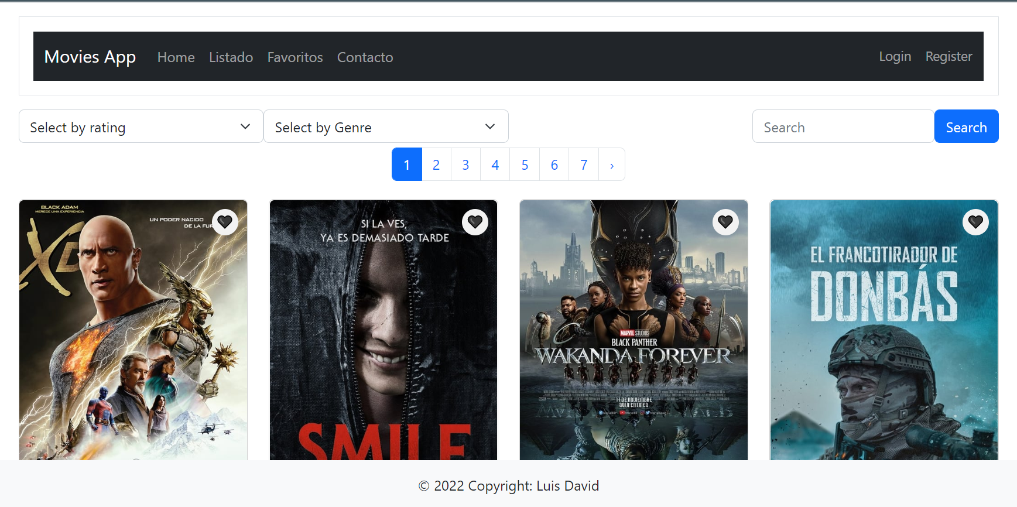
Task: Click the blue Search button
Action: (x=966, y=126)
